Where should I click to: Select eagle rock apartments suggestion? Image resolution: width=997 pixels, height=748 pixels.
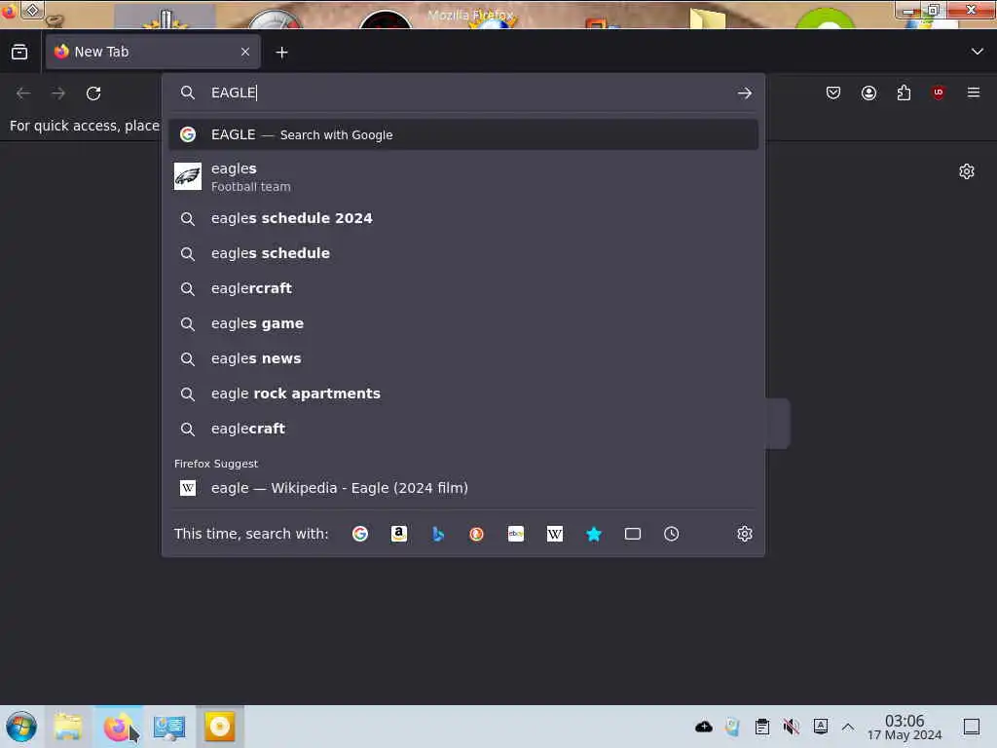[462, 393]
